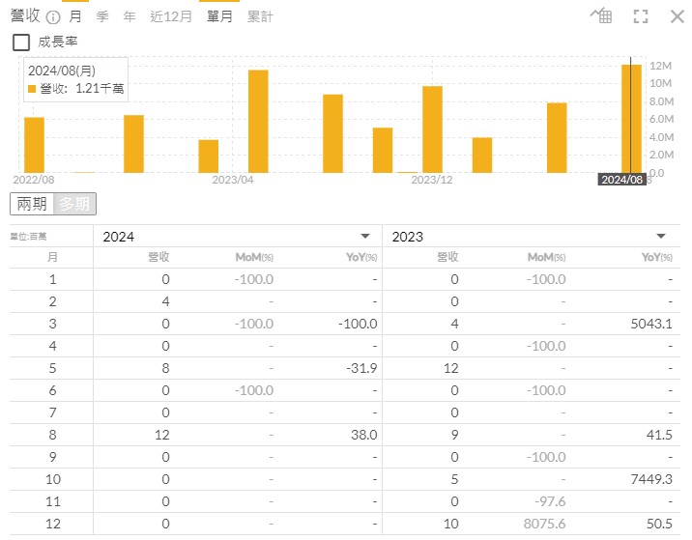Click the first bar at 2022/08
The image size is (692, 540).
coord(34,144)
